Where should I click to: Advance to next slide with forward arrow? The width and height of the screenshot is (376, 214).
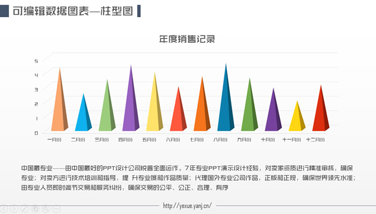pyautogui.click(x=14, y=209)
